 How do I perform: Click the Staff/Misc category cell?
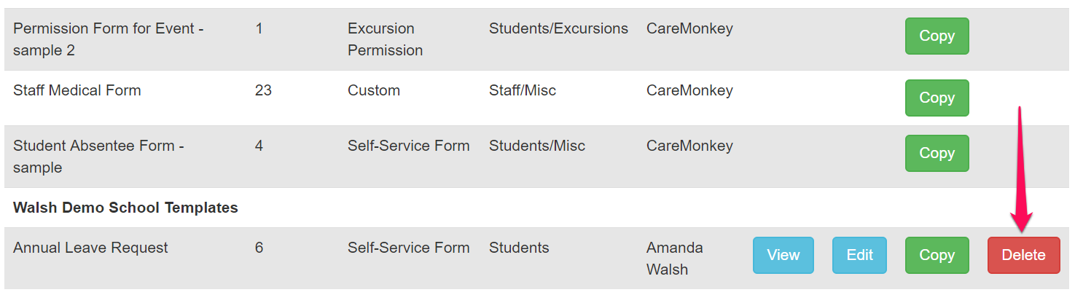[x=523, y=90]
